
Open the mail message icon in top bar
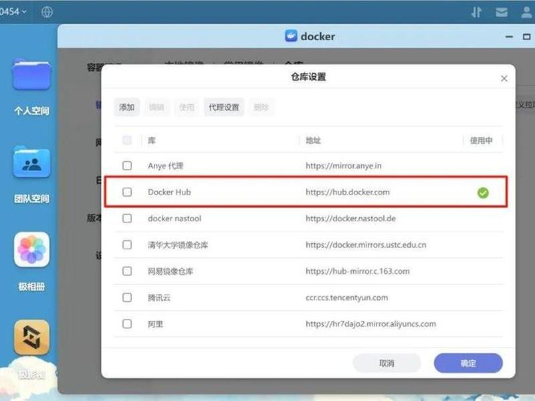(x=502, y=12)
